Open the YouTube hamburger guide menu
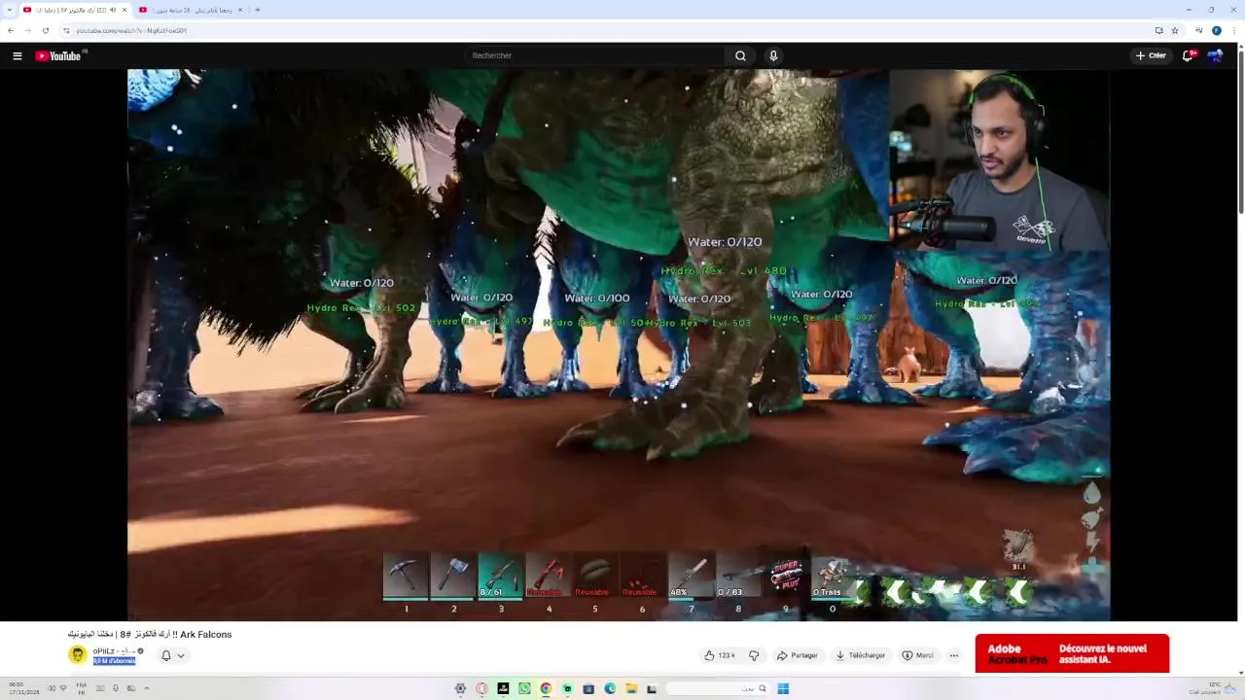The height and width of the screenshot is (700, 1245). pos(17,55)
